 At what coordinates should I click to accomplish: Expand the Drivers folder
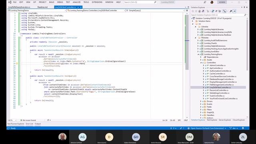(x=201, y=101)
